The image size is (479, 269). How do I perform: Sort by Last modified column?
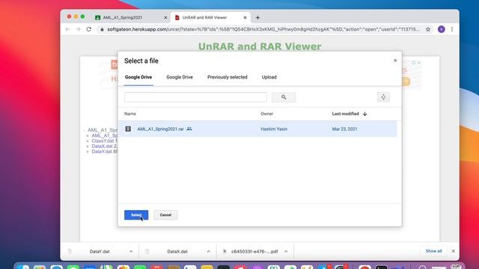pos(346,114)
